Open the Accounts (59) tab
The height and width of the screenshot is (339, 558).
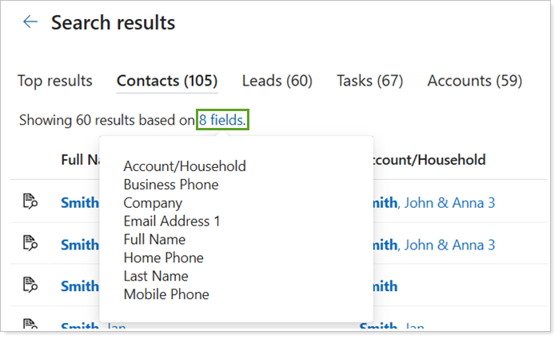tap(475, 81)
